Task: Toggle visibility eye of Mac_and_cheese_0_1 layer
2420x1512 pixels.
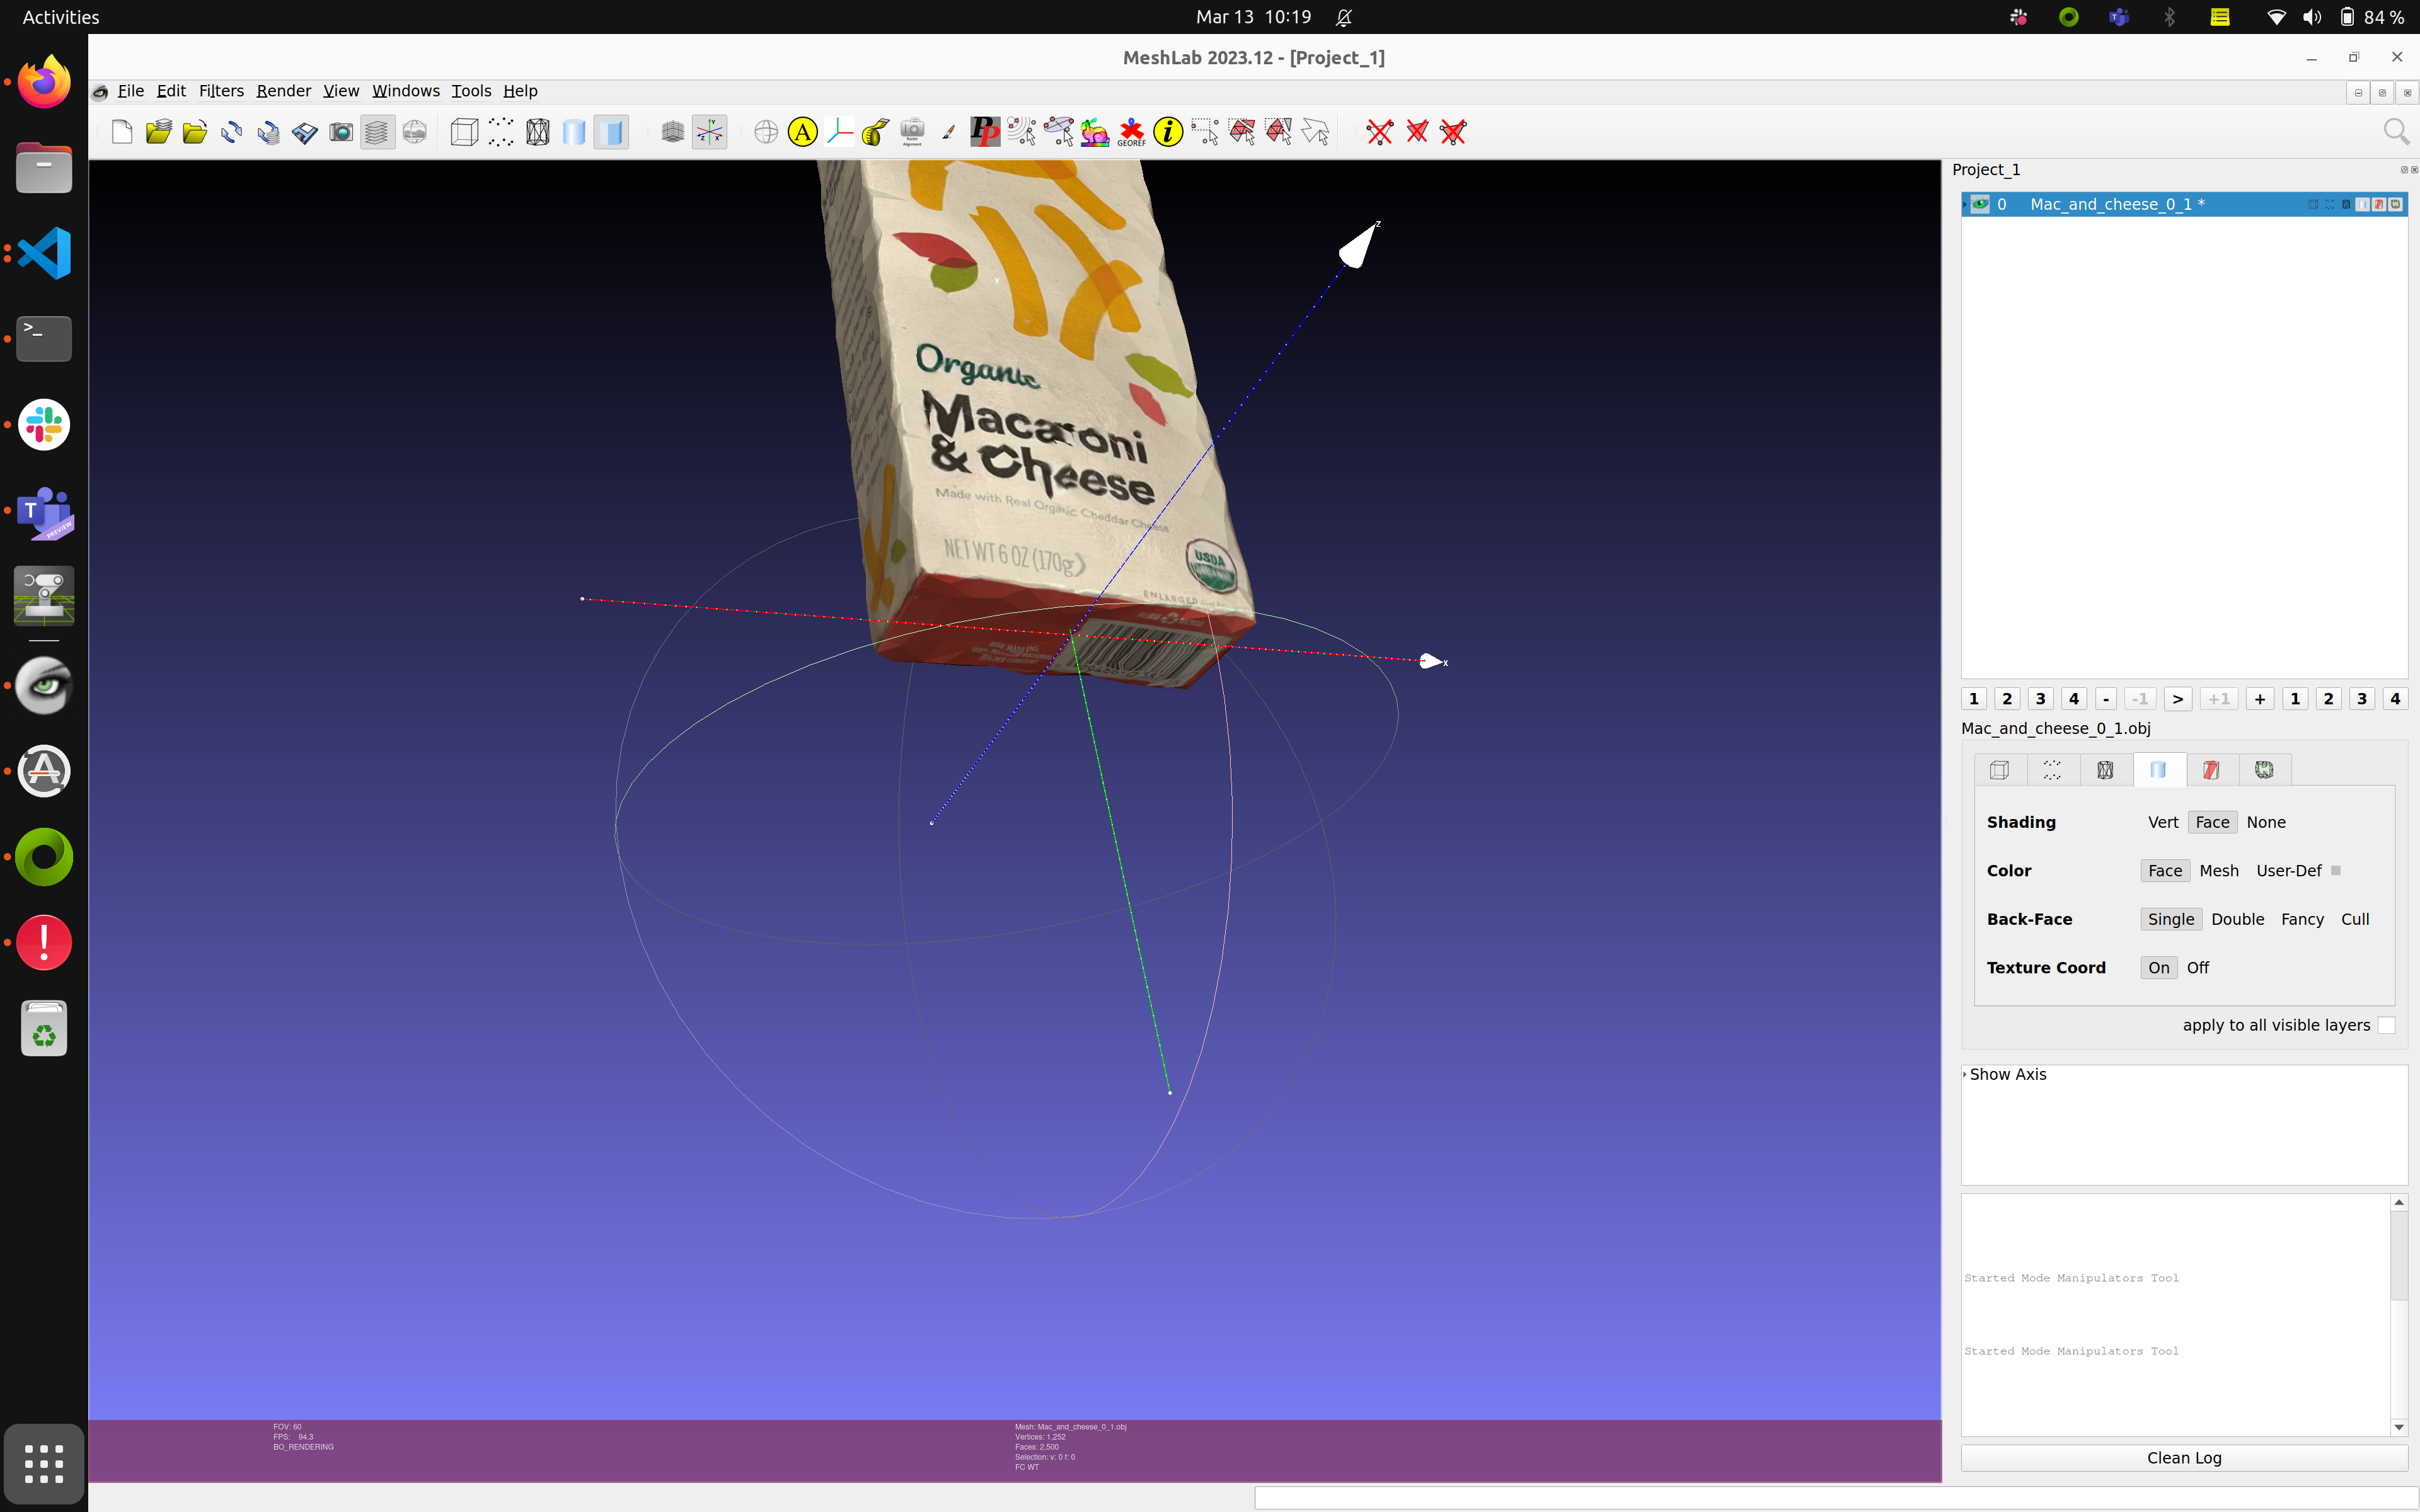Action: coord(1980,204)
